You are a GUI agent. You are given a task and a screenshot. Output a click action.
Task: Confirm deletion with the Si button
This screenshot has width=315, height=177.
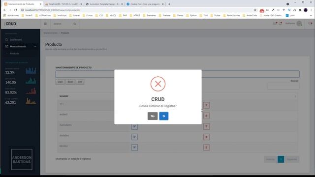[x=164, y=116]
